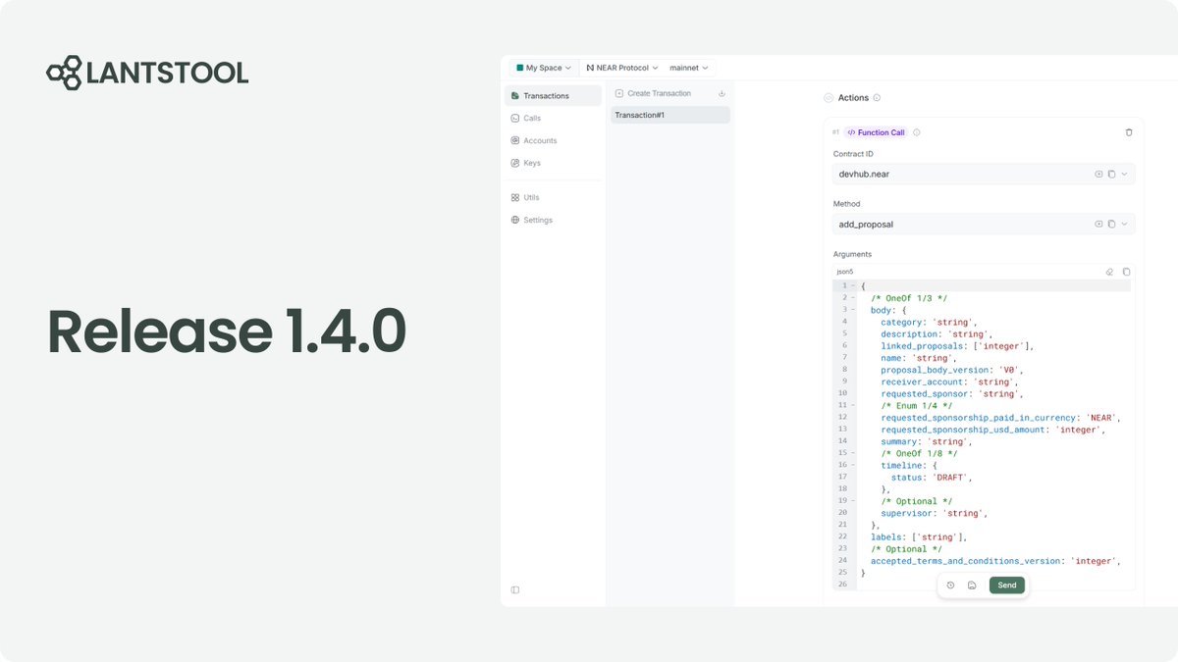Copy the arguments JSON code
1178x662 pixels.
coord(1125,272)
